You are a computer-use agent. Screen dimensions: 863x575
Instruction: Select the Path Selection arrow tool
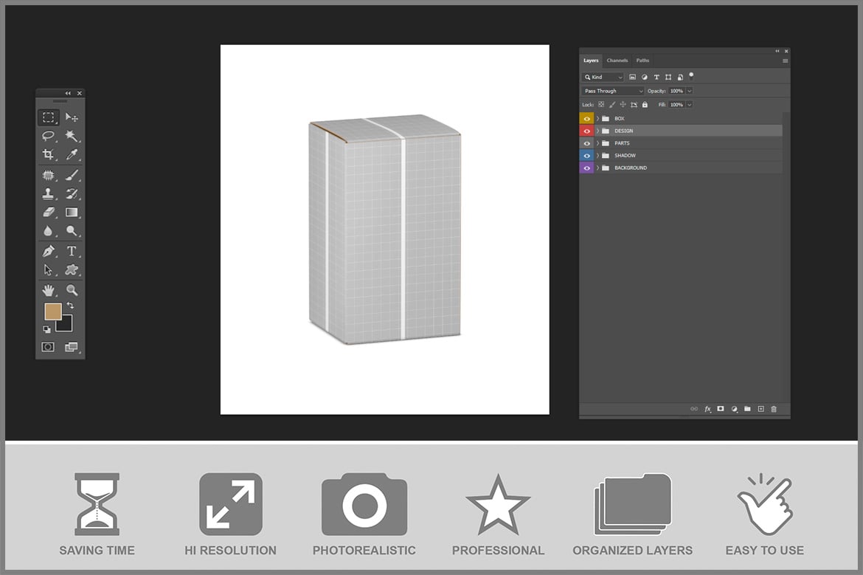click(x=49, y=270)
